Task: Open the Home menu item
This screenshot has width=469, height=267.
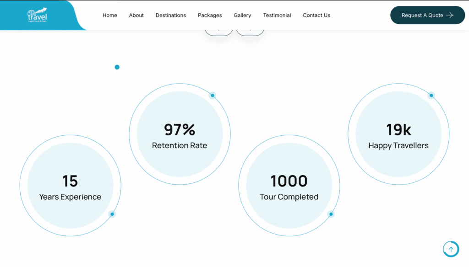Action: click(110, 15)
